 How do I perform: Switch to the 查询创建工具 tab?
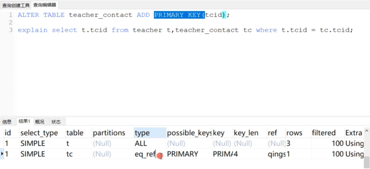(x=16, y=5)
